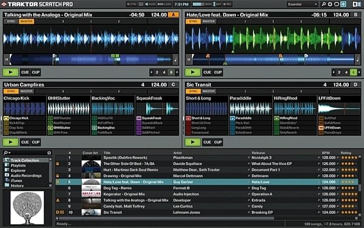Screen dimensions: 364x228
Task: Toggle SYNC on Deck D Sic Transit
Action: pos(193,91)
